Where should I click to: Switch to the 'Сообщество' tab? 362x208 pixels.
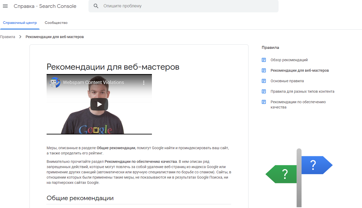point(56,23)
